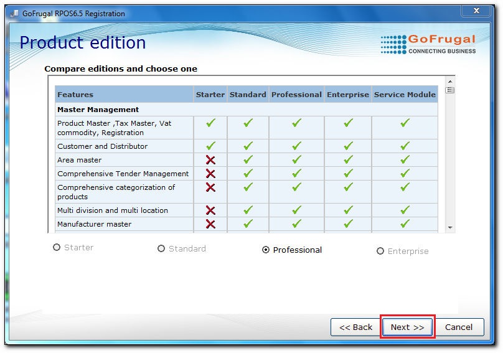Click the Compare editions and choose one label
503x353 pixels.
point(121,69)
